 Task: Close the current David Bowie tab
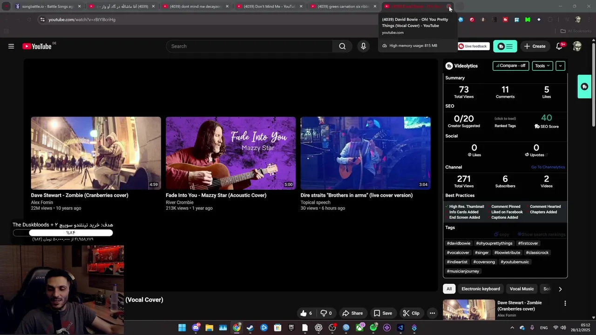pos(449,7)
